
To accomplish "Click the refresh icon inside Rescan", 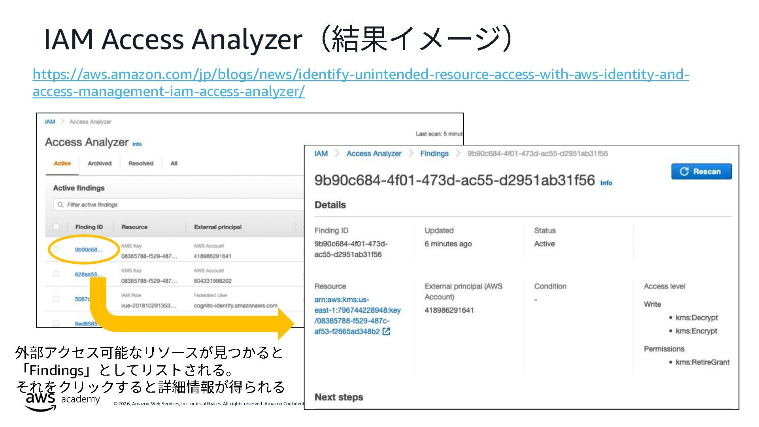I will tap(684, 171).
